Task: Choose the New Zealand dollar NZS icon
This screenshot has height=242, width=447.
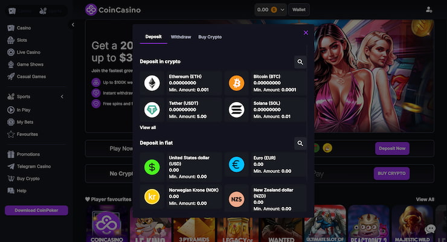Action: point(237,199)
